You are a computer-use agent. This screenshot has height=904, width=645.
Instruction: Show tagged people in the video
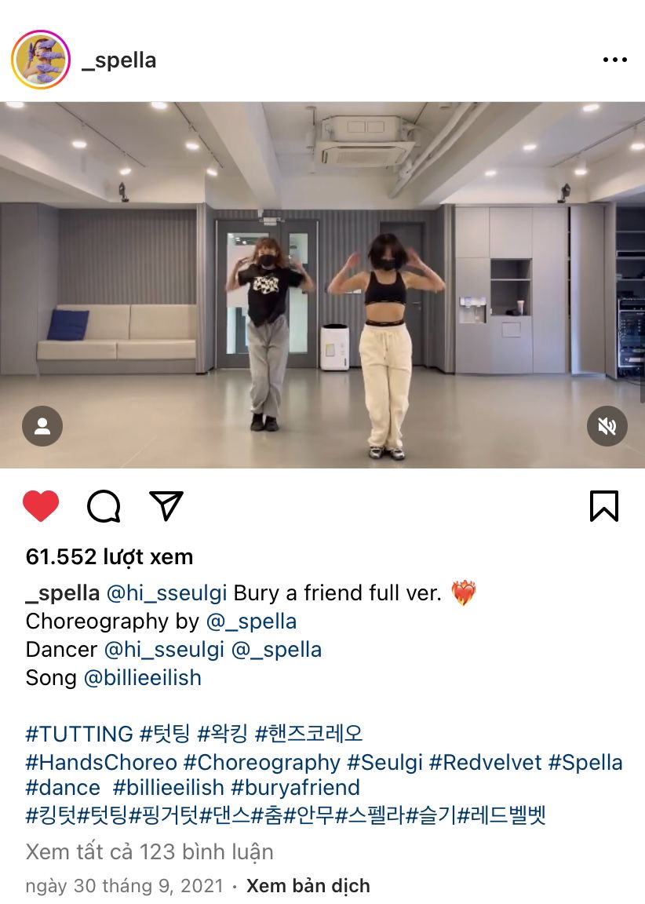pos(42,426)
